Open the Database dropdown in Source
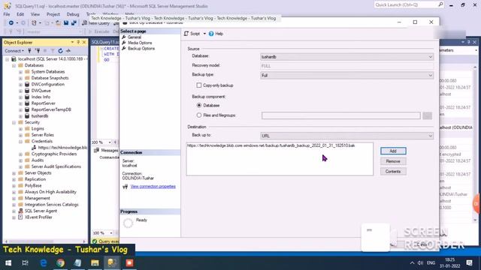Viewport: 481px width, 270px height. point(346,57)
